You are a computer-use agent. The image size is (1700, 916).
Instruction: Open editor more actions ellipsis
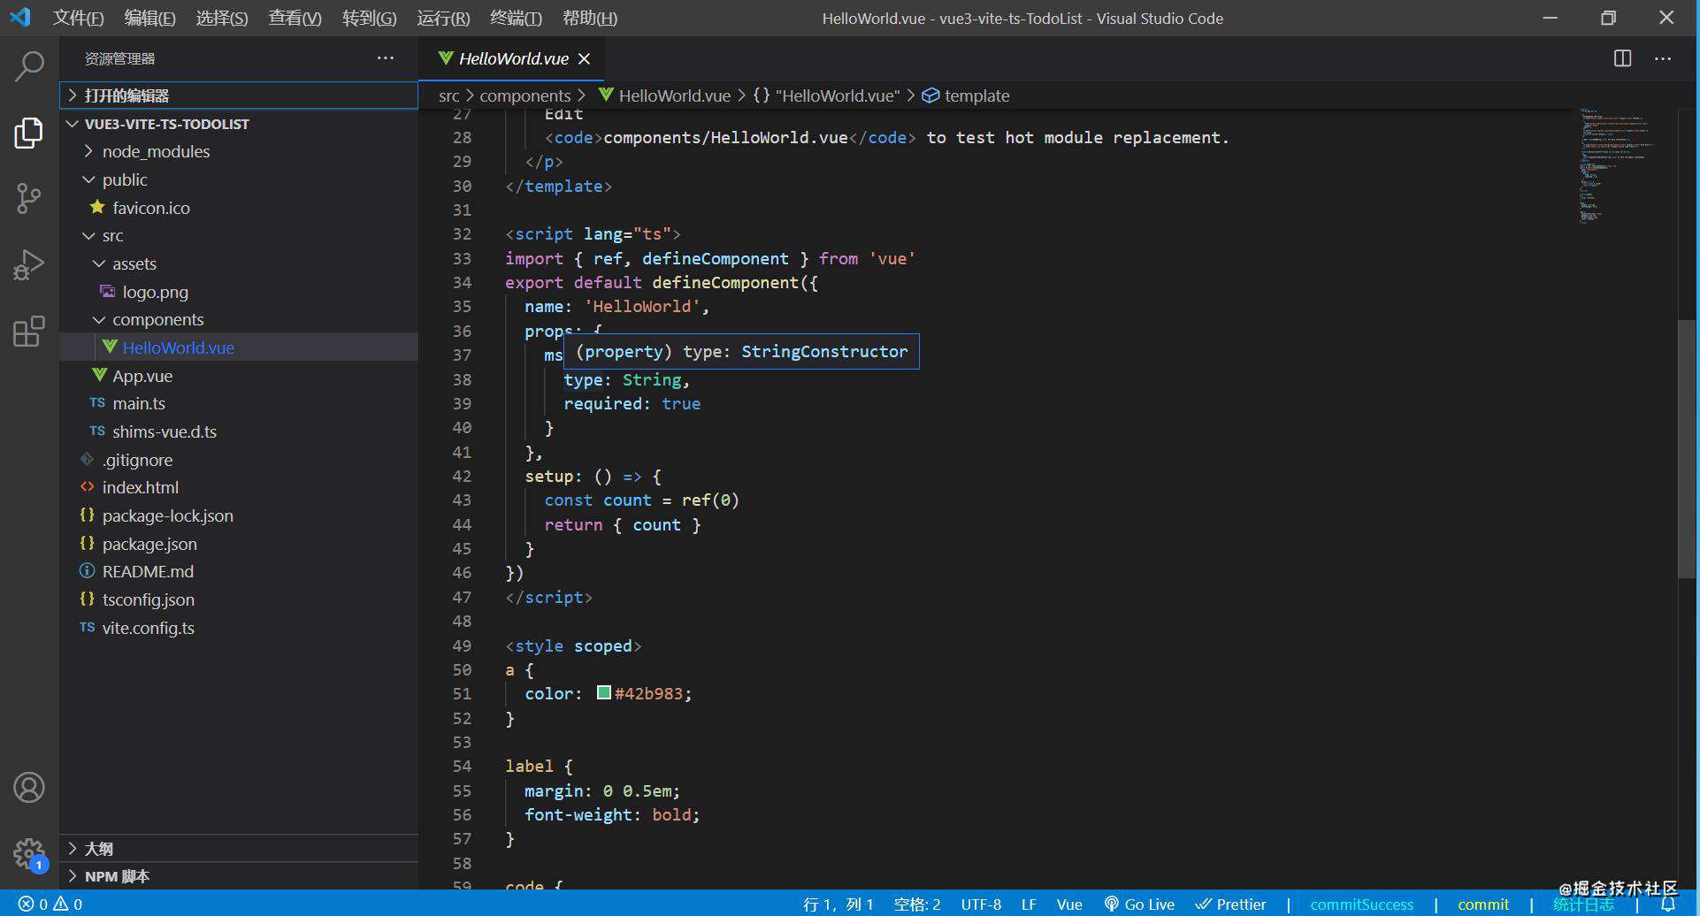[1663, 58]
